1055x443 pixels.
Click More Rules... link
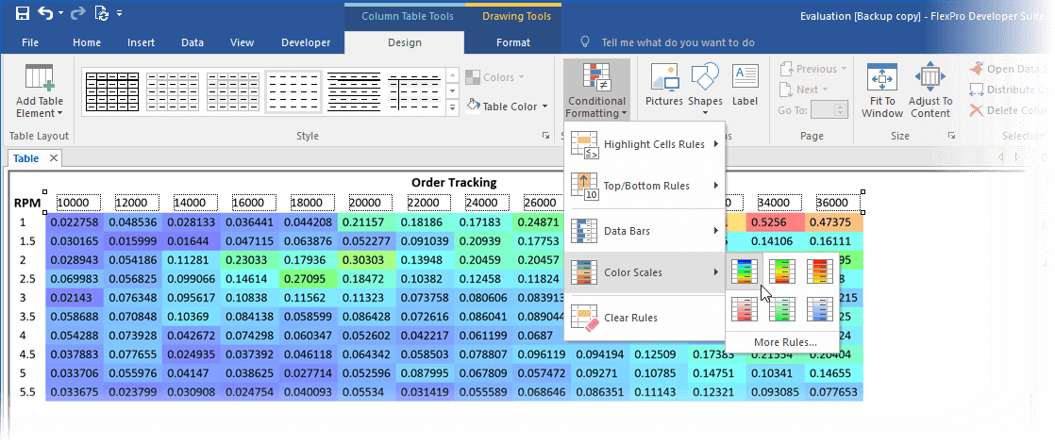tap(785, 341)
